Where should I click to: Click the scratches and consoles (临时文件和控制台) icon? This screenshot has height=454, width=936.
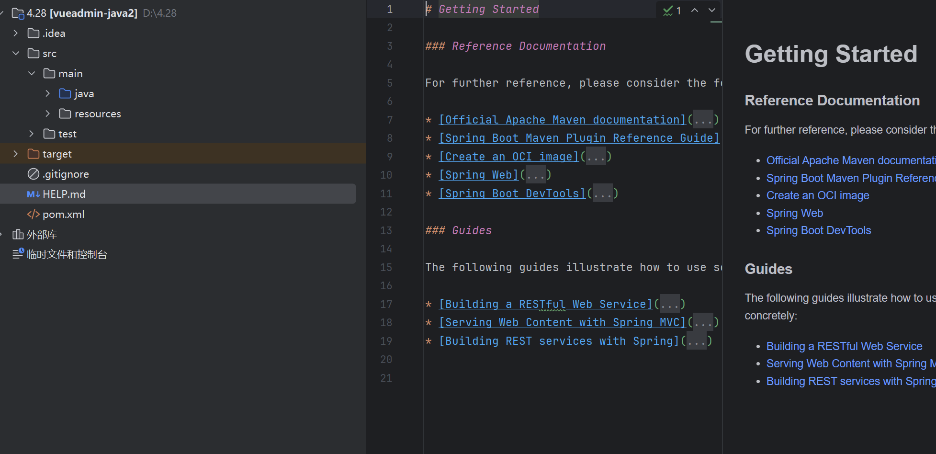(x=18, y=254)
